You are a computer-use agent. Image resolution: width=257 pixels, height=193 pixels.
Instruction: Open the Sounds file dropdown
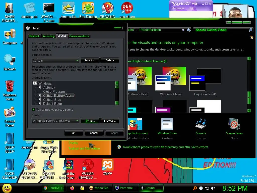tap(55, 121)
